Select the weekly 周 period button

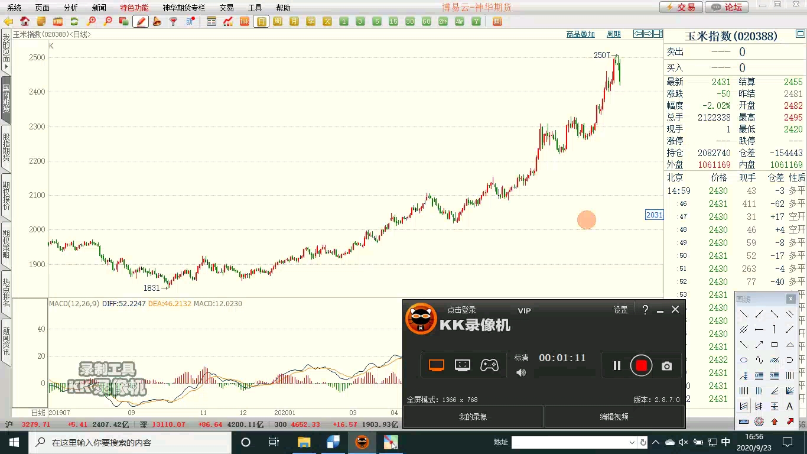tap(278, 21)
